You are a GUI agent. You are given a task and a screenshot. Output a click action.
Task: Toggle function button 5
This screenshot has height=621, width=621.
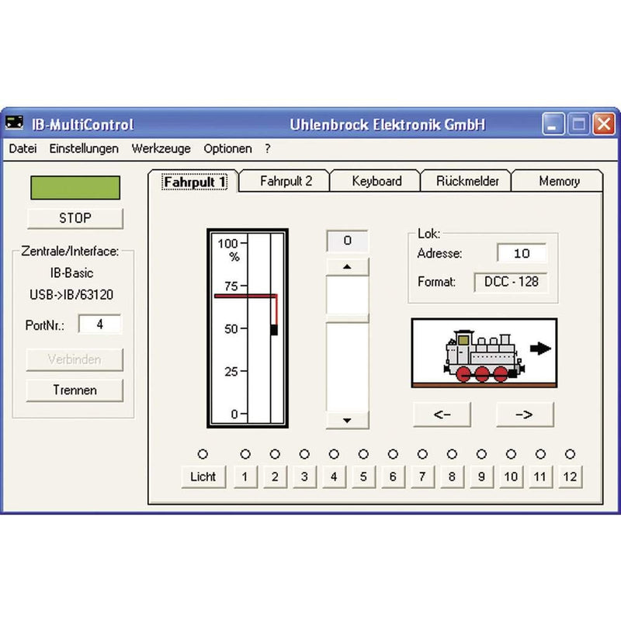click(x=363, y=477)
